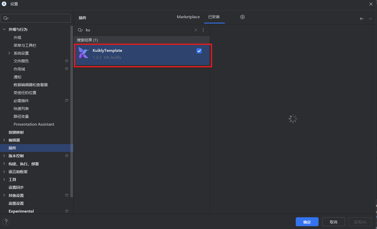The width and height of the screenshot is (377, 229).
Task: Click the settings tree vertical scrollbar
Action: pos(72,111)
